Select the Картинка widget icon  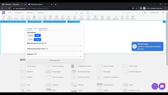9,17
